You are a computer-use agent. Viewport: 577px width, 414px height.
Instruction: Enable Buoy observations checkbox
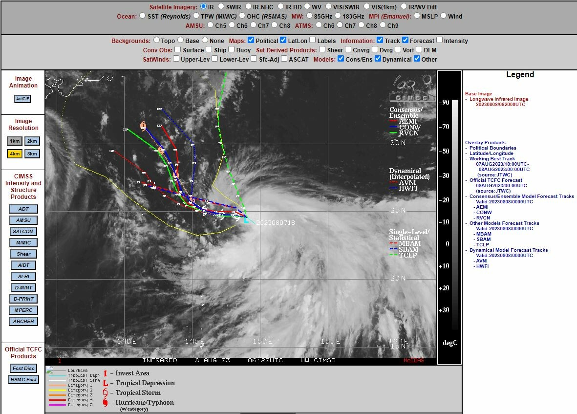pos(232,49)
